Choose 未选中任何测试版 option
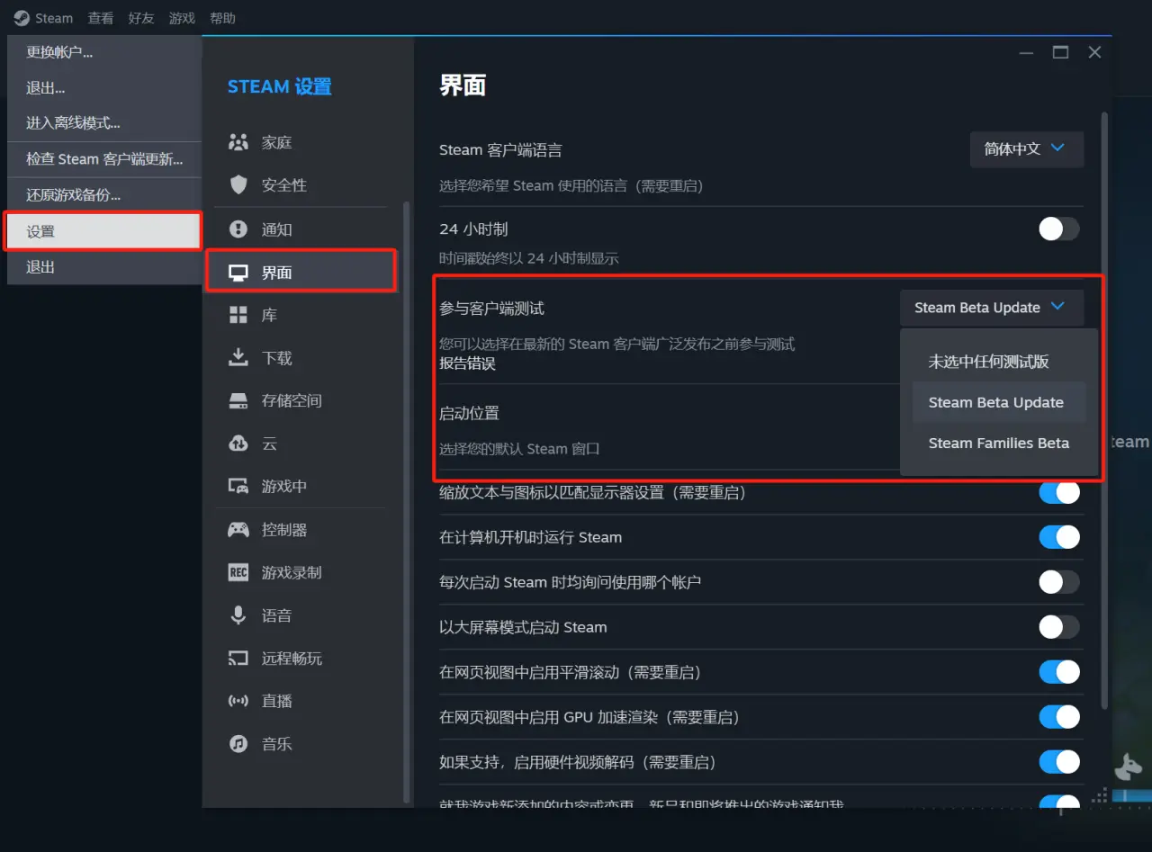The image size is (1152, 852). 999,362
